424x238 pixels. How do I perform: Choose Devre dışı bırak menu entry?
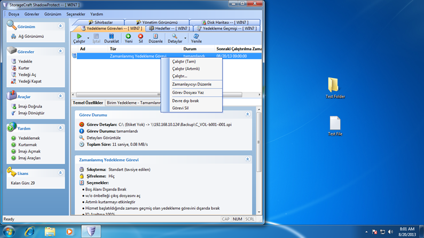(185, 101)
